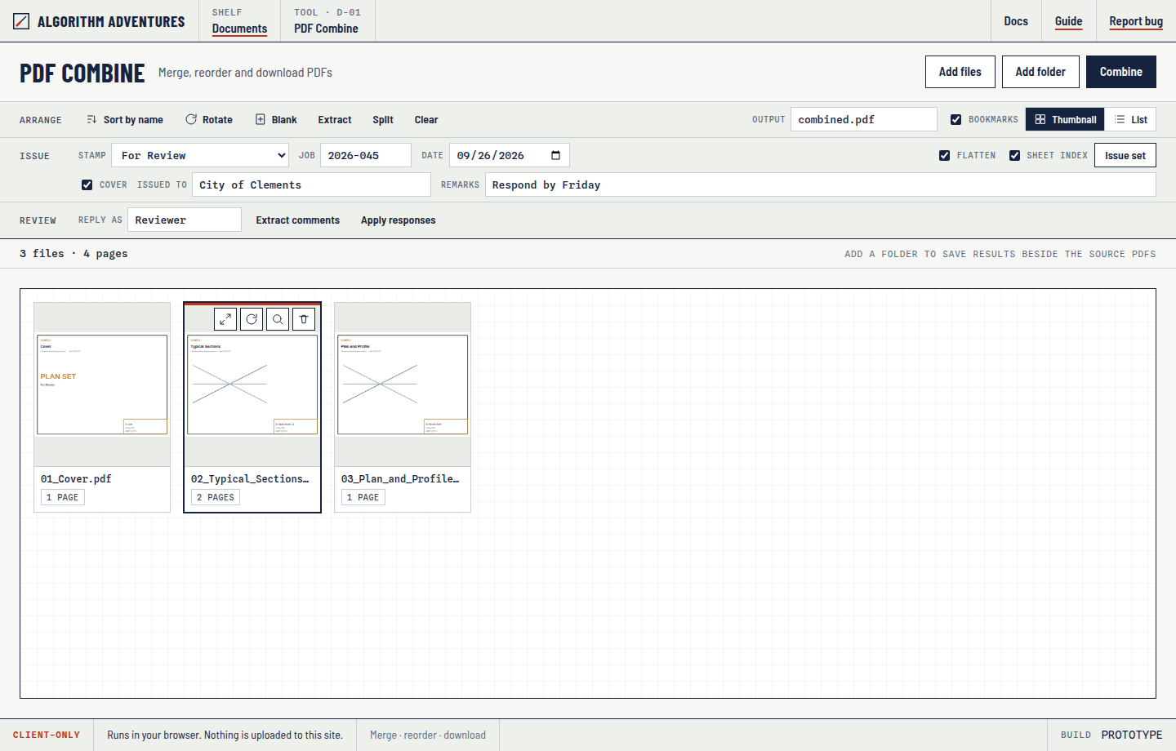
Task: Expand the 02_Typical_Sections thumbnail with the arrows icon
Action: pyautogui.click(x=225, y=319)
